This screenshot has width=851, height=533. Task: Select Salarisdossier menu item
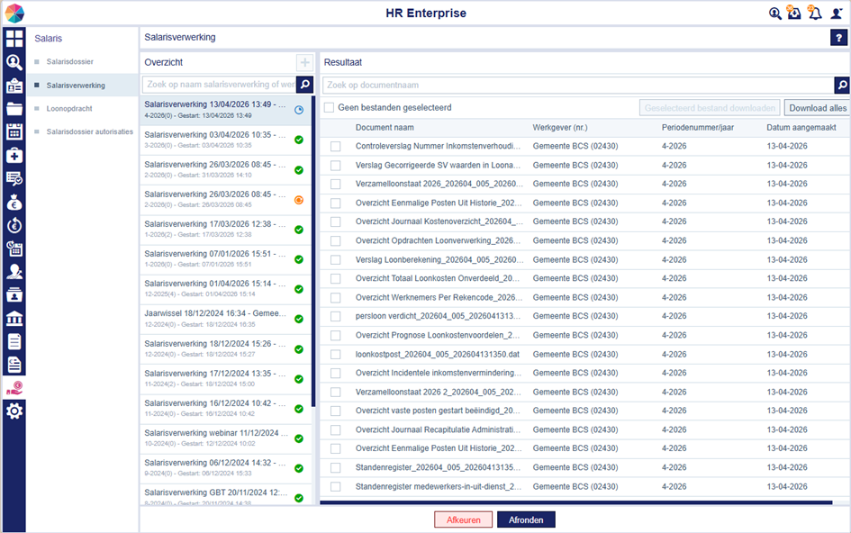(x=69, y=62)
